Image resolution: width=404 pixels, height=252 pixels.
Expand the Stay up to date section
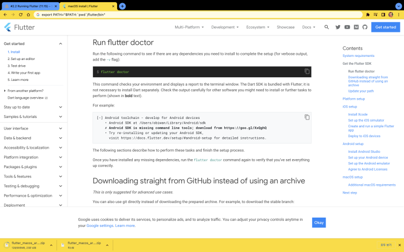click(33, 107)
